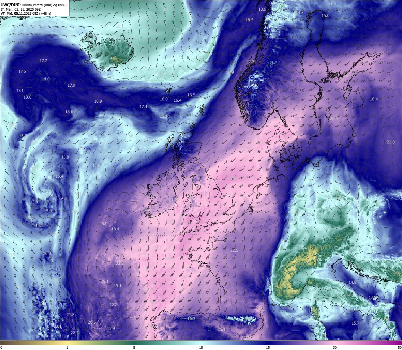Click the 11.7 value over northern Spain
This screenshot has width=402, height=350.
pyautogui.click(x=191, y=319)
